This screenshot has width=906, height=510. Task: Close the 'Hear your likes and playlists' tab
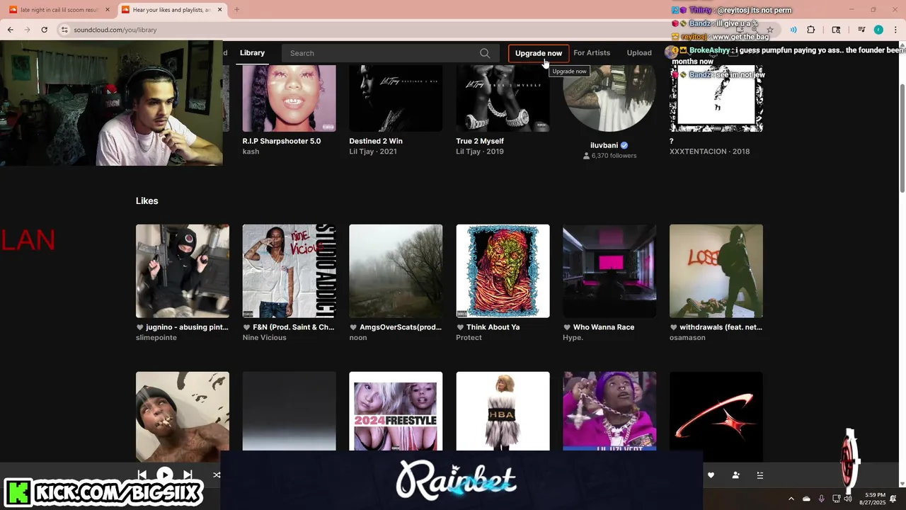coord(220,10)
